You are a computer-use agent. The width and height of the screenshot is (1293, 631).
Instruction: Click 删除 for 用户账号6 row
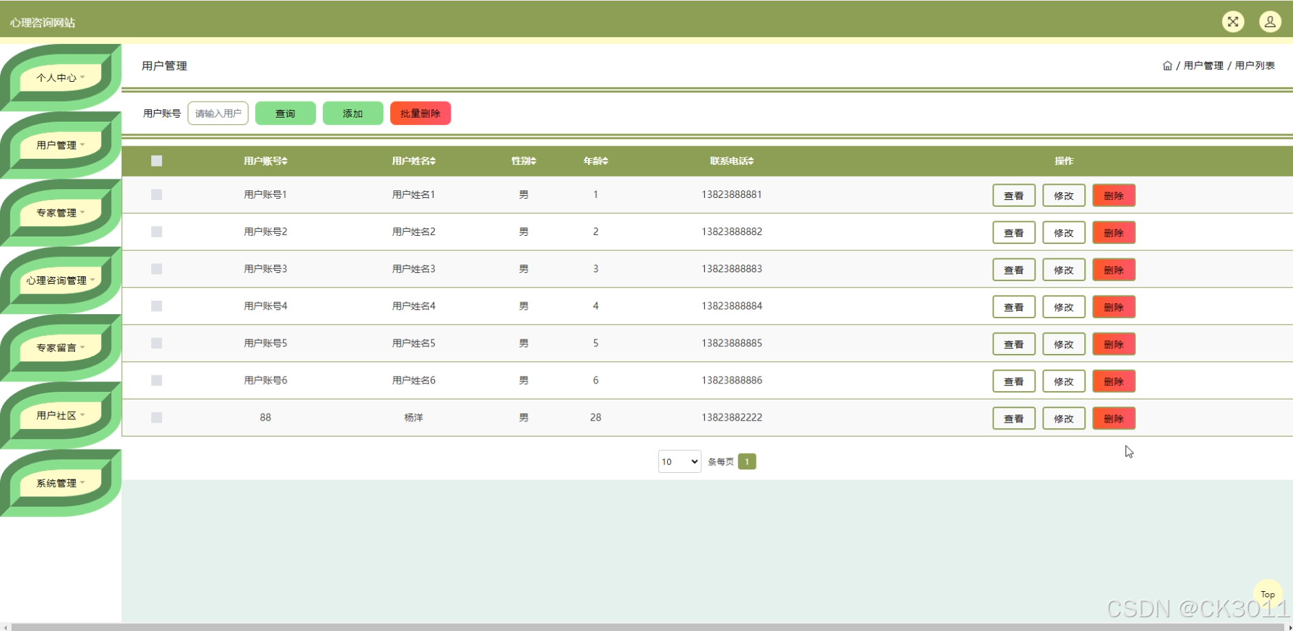point(1114,381)
